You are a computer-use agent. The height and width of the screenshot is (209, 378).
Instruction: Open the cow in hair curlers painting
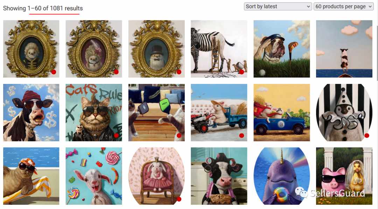[219, 176]
